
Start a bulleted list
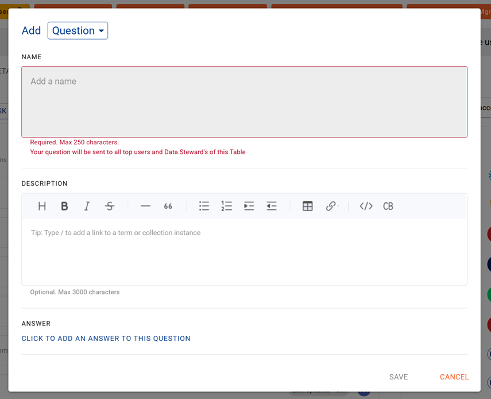click(204, 206)
